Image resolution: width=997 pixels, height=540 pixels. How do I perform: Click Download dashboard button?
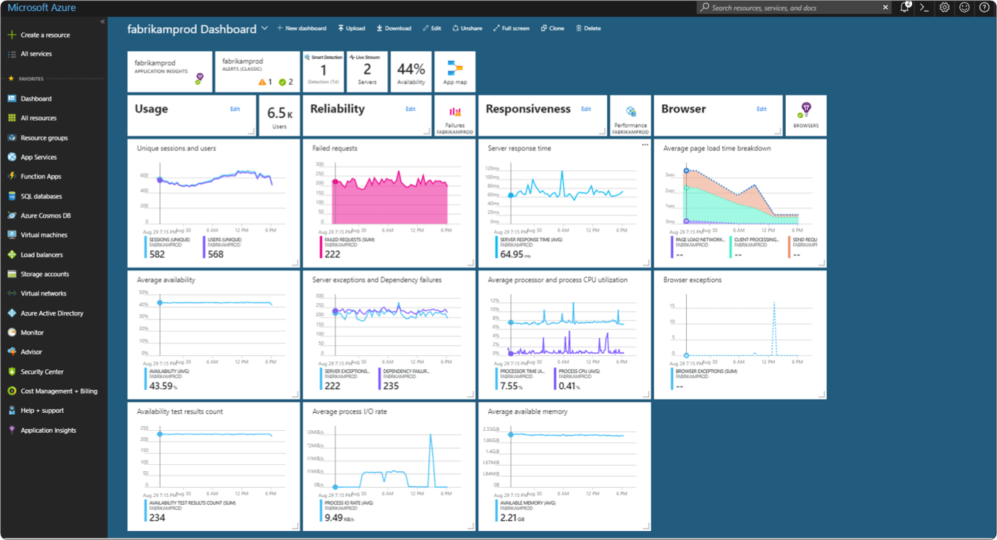point(394,28)
